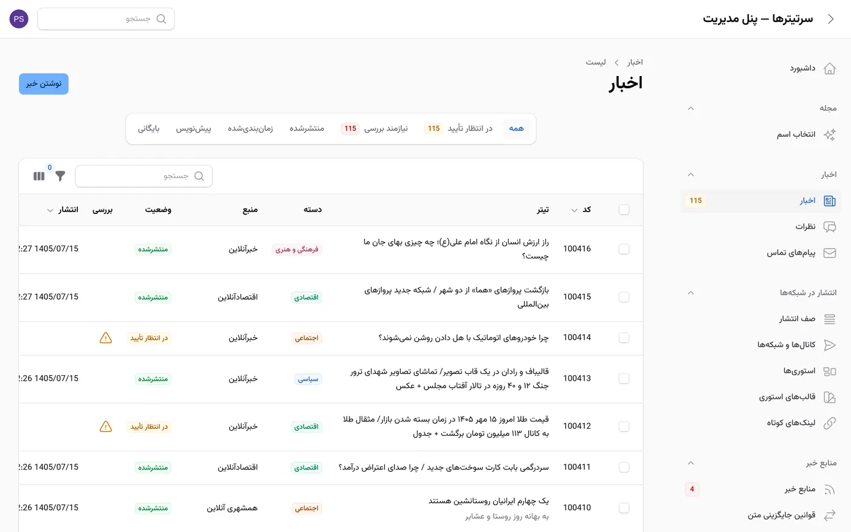Select the زمان‌بندی‌شده tab
This screenshot has height=532, width=851.
(x=250, y=129)
